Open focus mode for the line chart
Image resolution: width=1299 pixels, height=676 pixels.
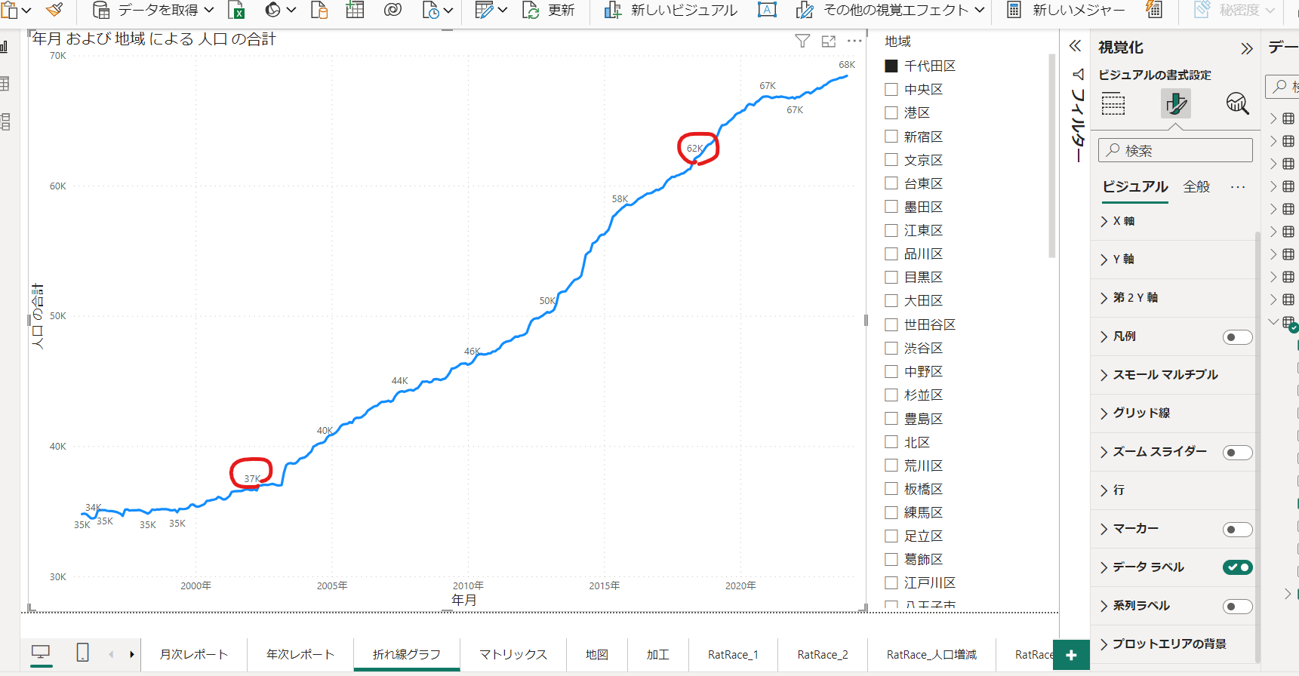click(829, 41)
